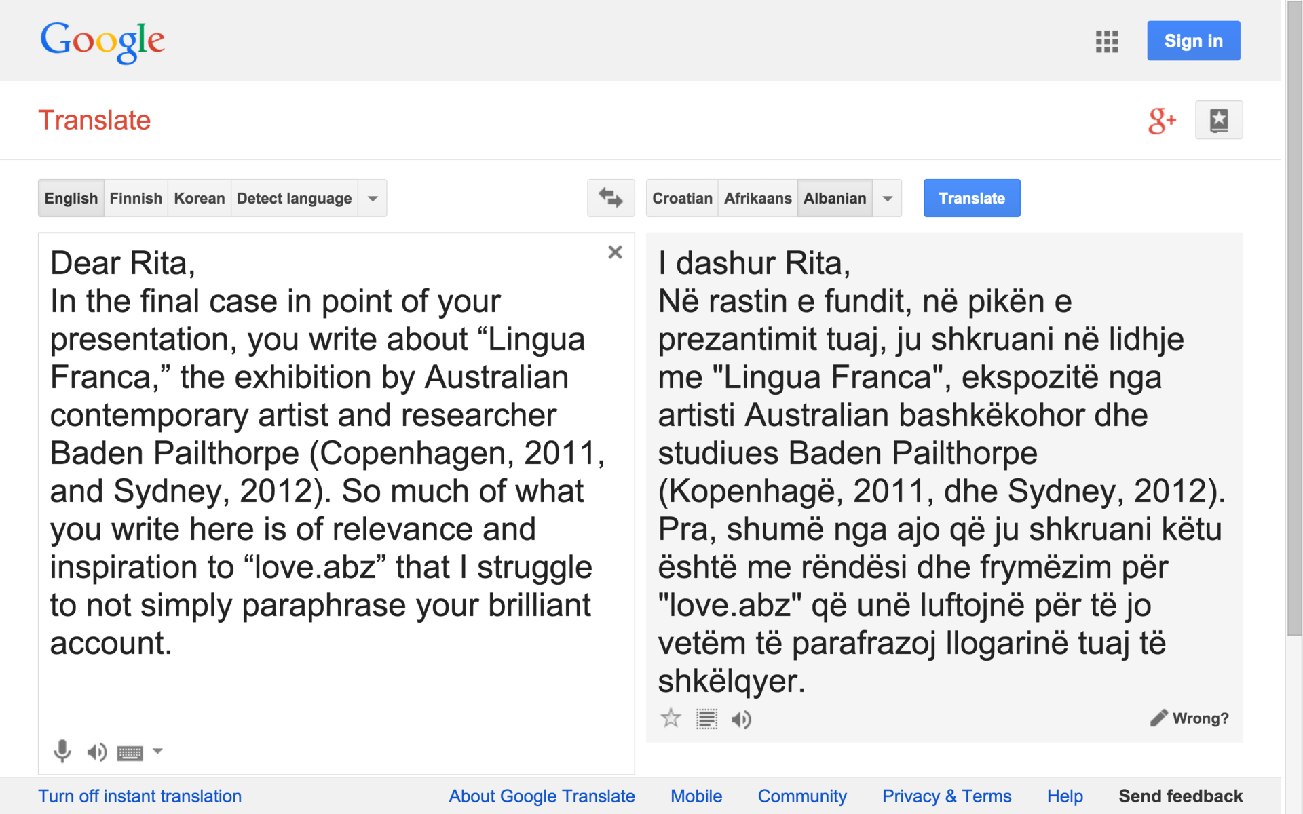Expand the input tools dropdown arrow
Image resolution: width=1303 pixels, height=814 pixels.
157,751
